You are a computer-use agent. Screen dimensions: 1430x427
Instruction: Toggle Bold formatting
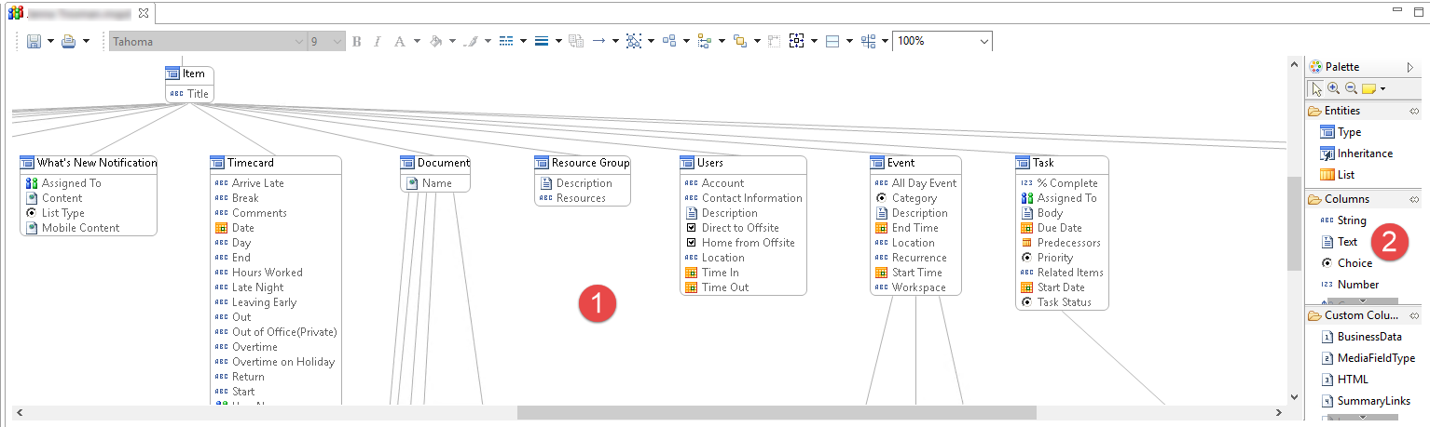357,42
